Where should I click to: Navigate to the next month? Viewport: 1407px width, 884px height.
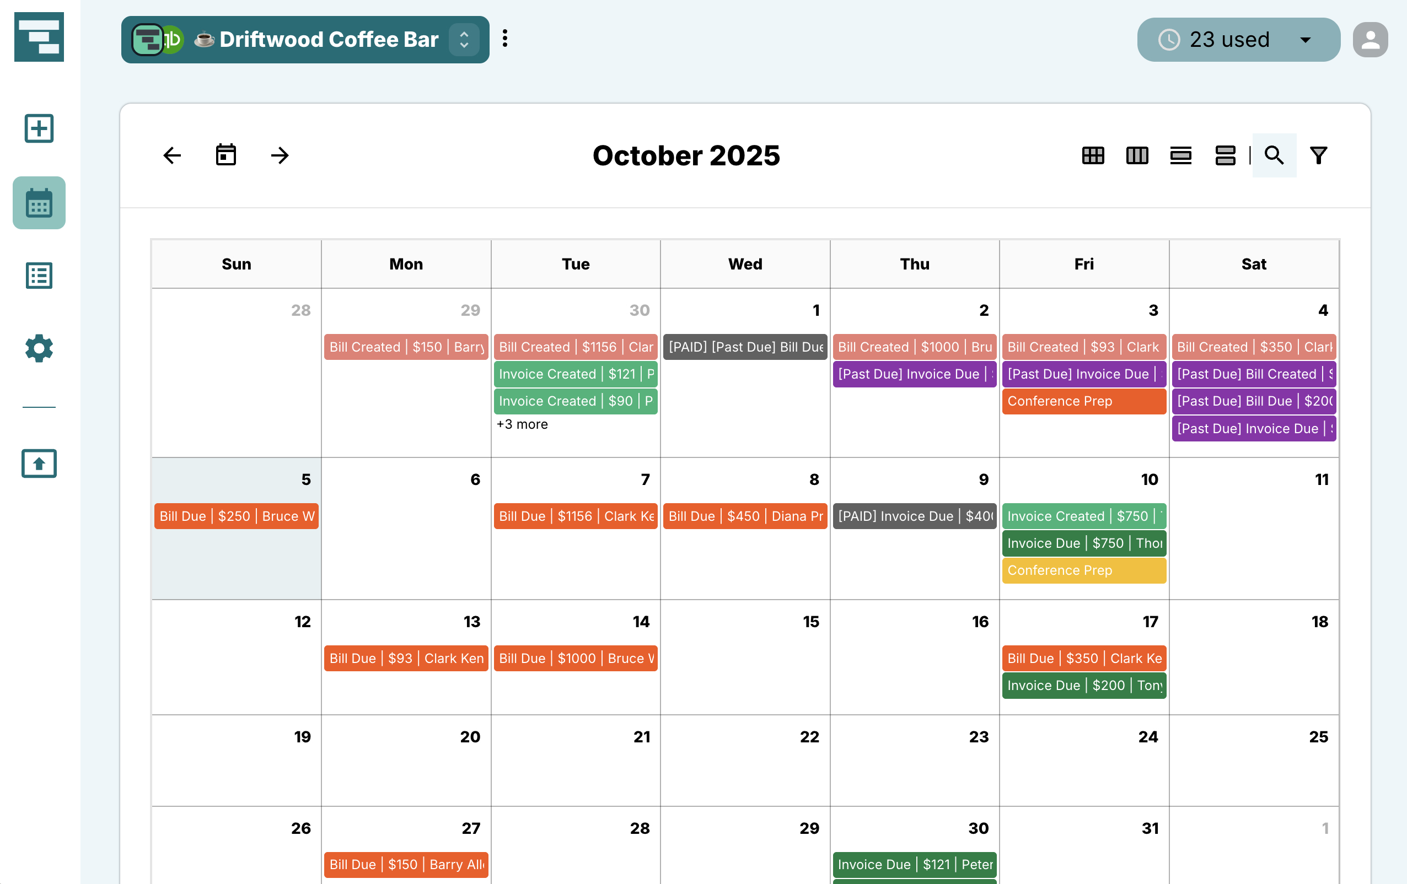click(x=280, y=155)
